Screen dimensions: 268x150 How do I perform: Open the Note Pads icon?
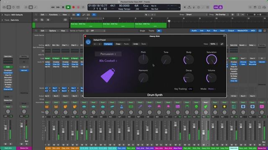(x=255, y=7)
